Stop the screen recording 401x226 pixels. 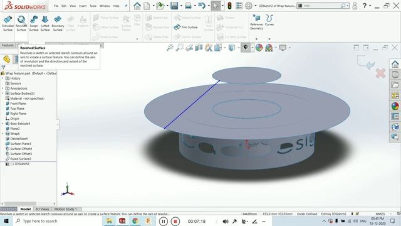click(x=175, y=221)
